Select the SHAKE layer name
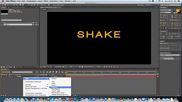 tap(19, 76)
